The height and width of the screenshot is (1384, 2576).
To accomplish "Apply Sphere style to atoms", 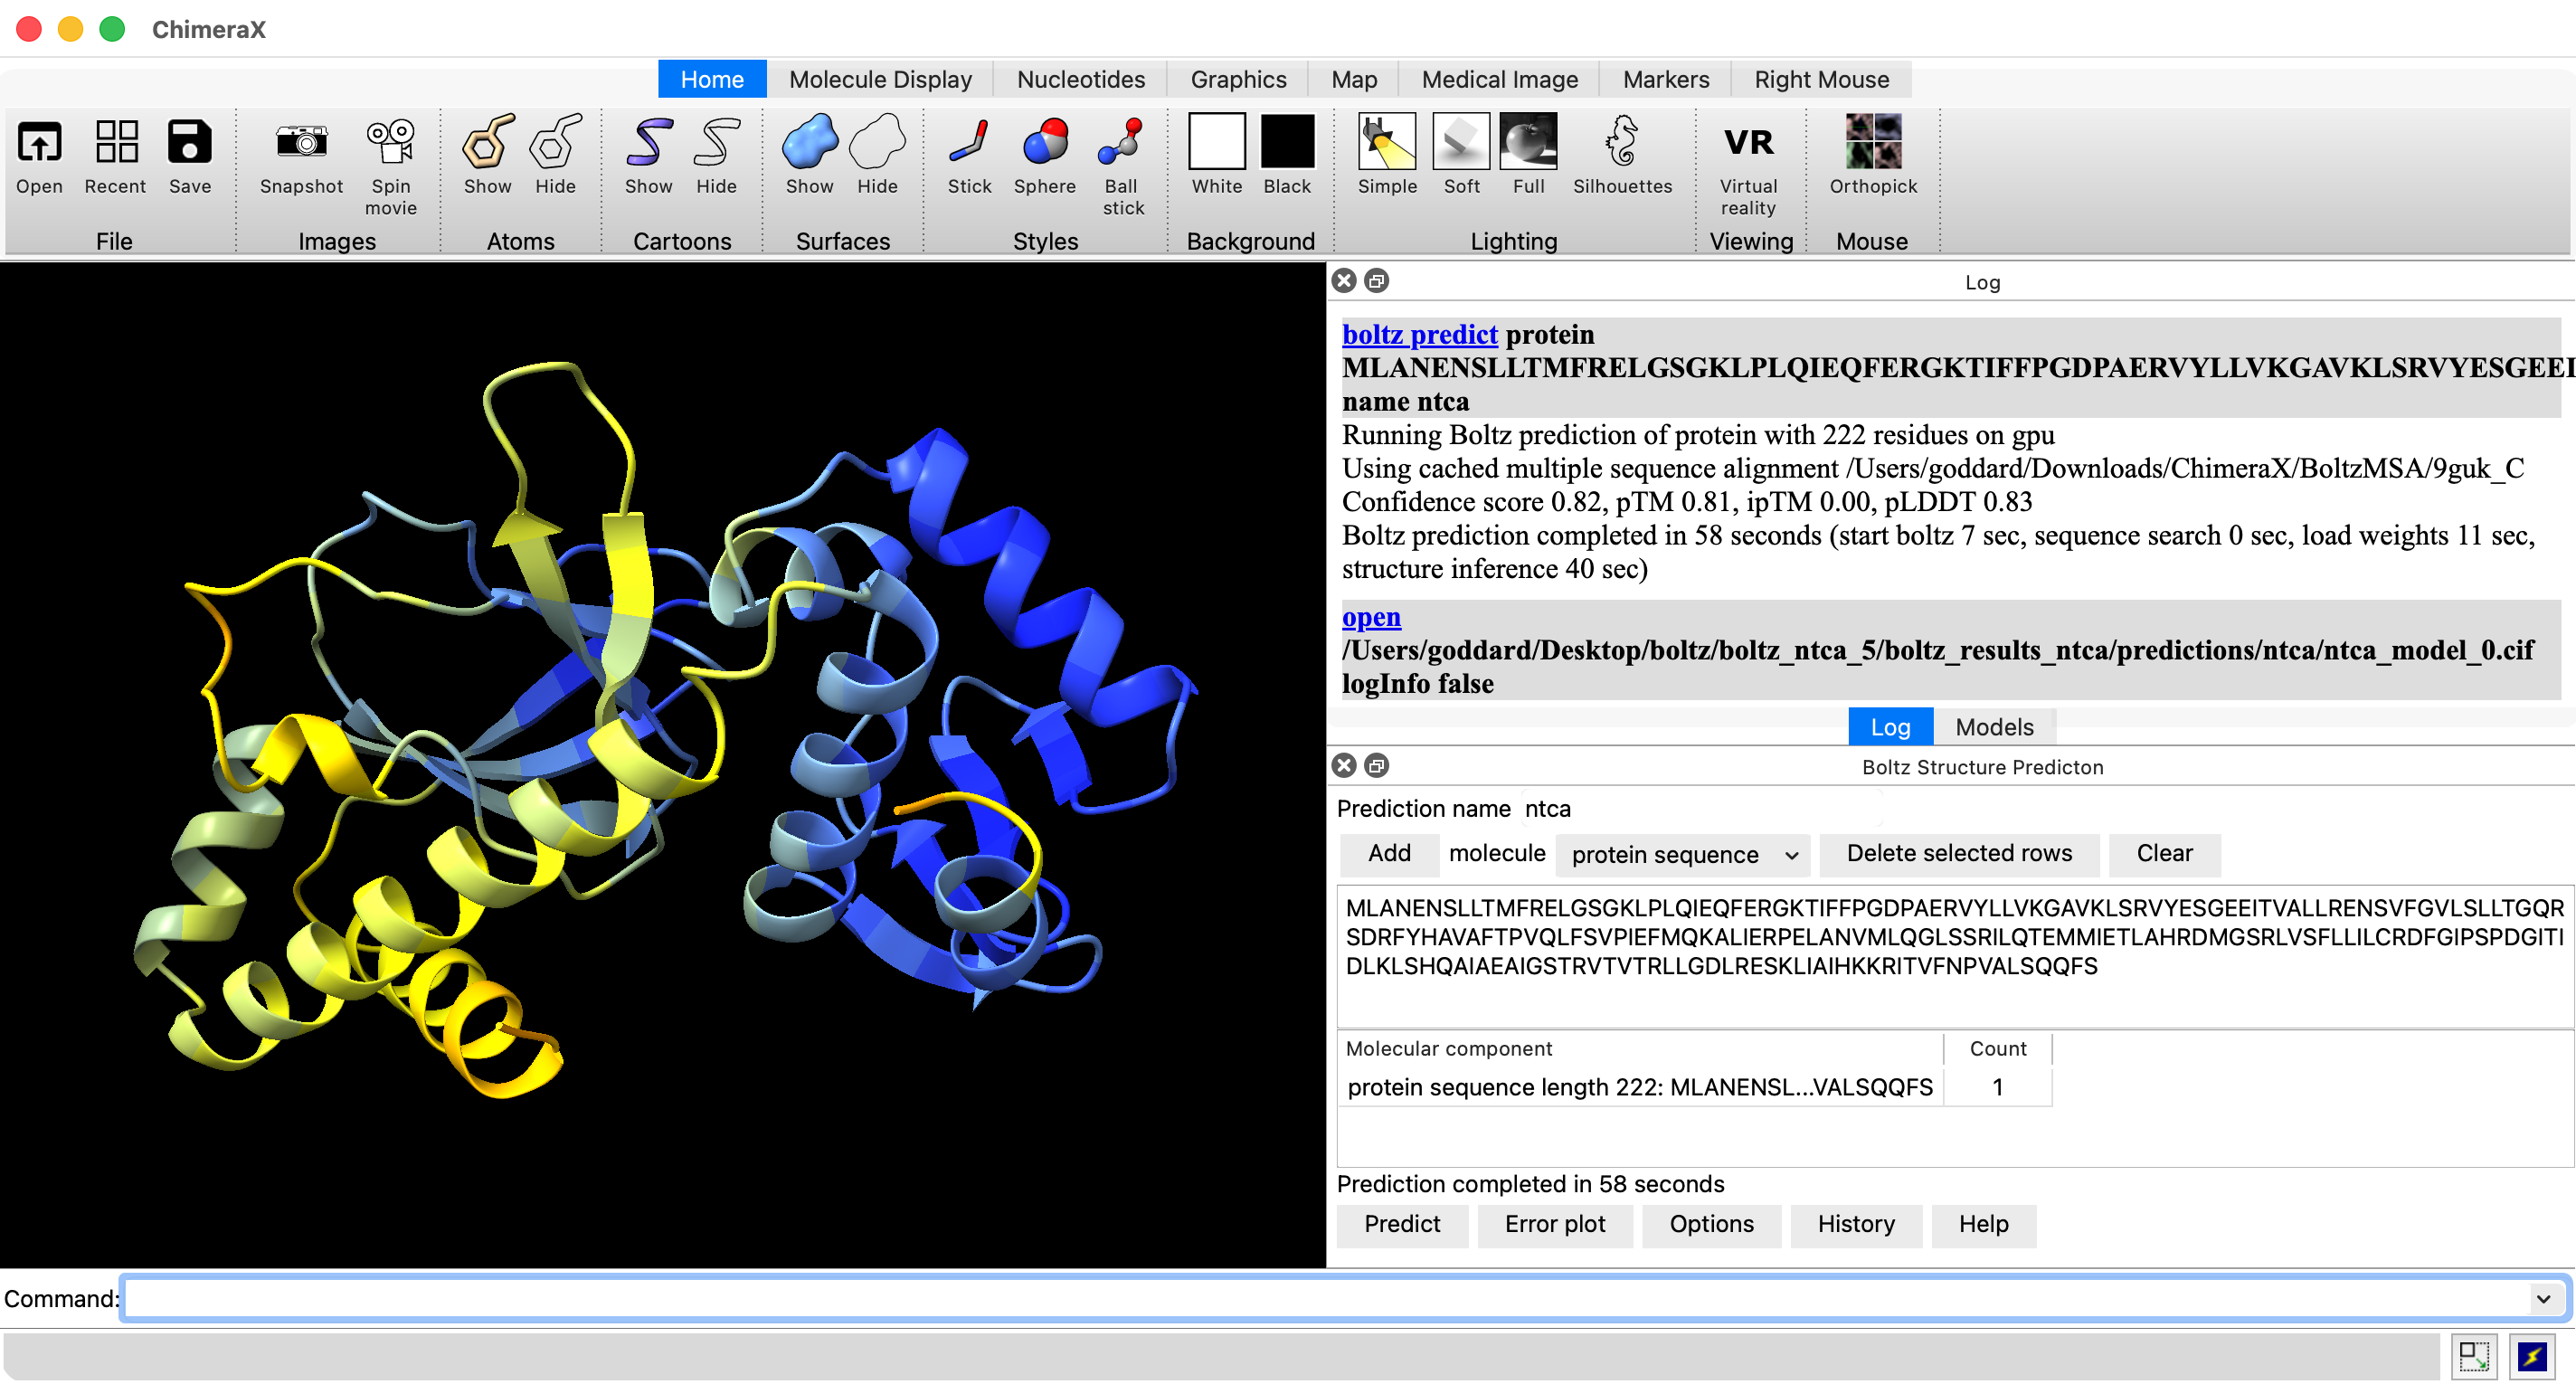I will click(1044, 143).
